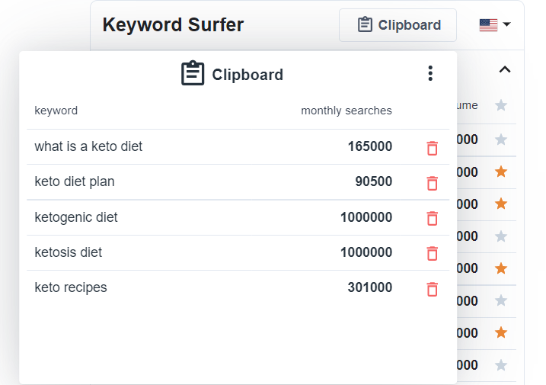Image resolution: width=546 pixels, height=385 pixels.
Task: Remove 'keto diet plan' from clipboard
Action: [x=432, y=183]
